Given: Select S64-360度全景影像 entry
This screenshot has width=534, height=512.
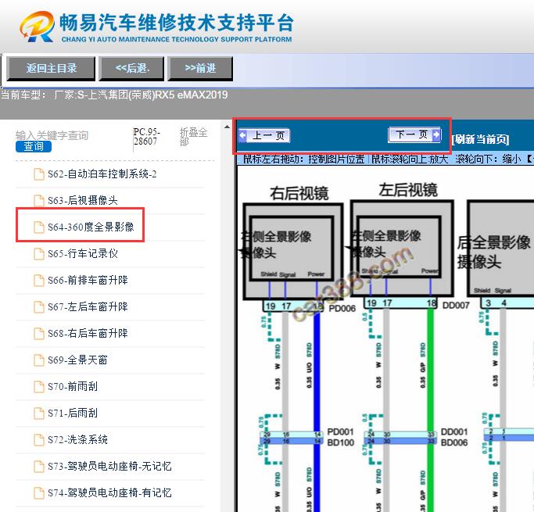Looking at the screenshot, I should point(91,227).
